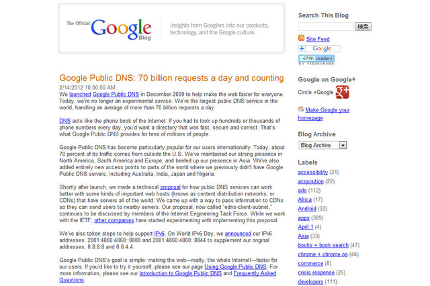Image resolution: width=430 pixels, height=286 pixels.
Task: Select the crisis response label
Action: click(x=316, y=273)
